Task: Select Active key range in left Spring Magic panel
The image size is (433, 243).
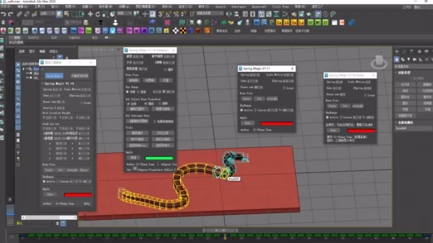Action: click(44, 181)
